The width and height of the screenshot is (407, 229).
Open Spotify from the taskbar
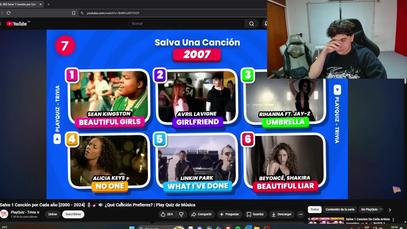[x=238, y=228]
